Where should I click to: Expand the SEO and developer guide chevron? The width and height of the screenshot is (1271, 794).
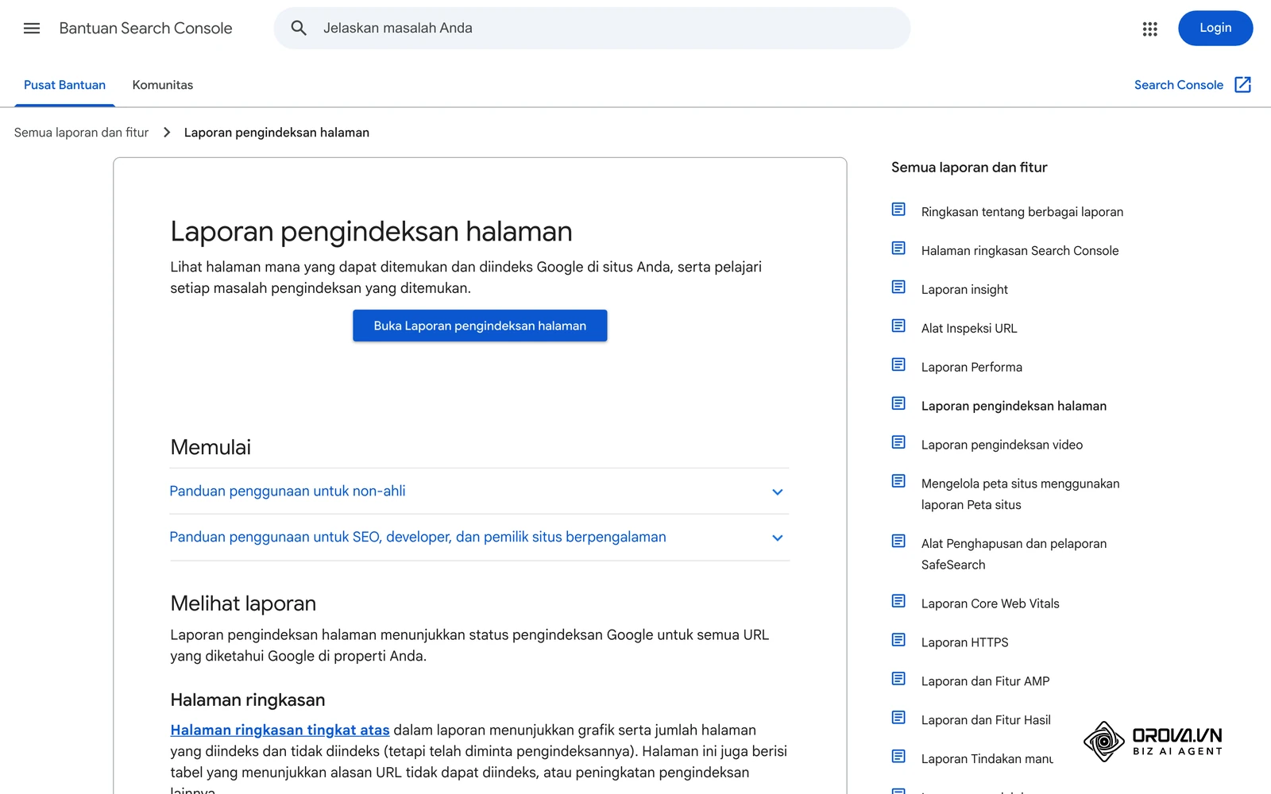(778, 538)
